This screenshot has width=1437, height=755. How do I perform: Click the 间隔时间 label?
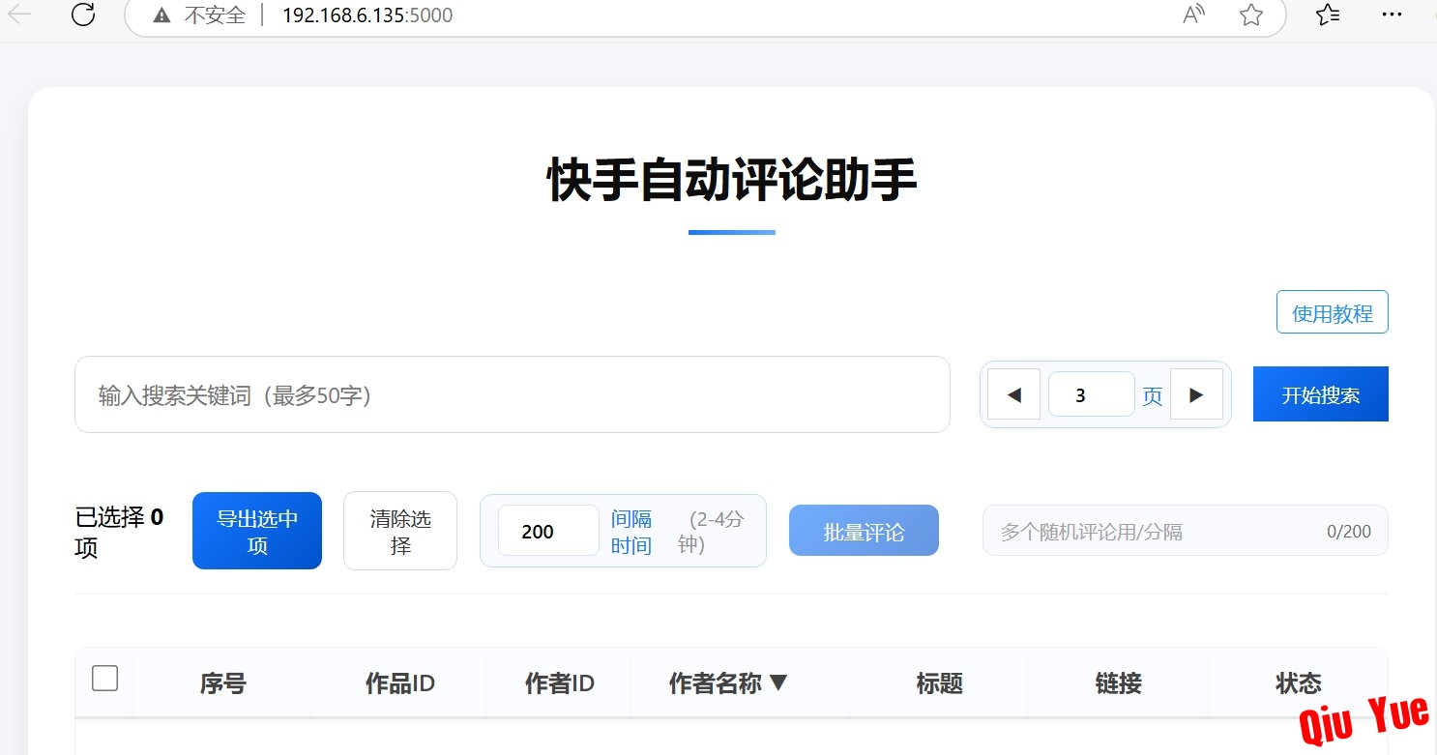(x=631, y=532)
